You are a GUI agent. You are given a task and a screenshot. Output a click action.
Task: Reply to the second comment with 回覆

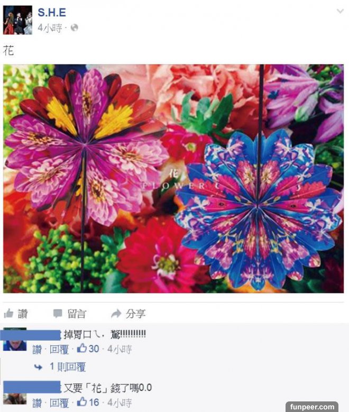(x=59, y=403)
